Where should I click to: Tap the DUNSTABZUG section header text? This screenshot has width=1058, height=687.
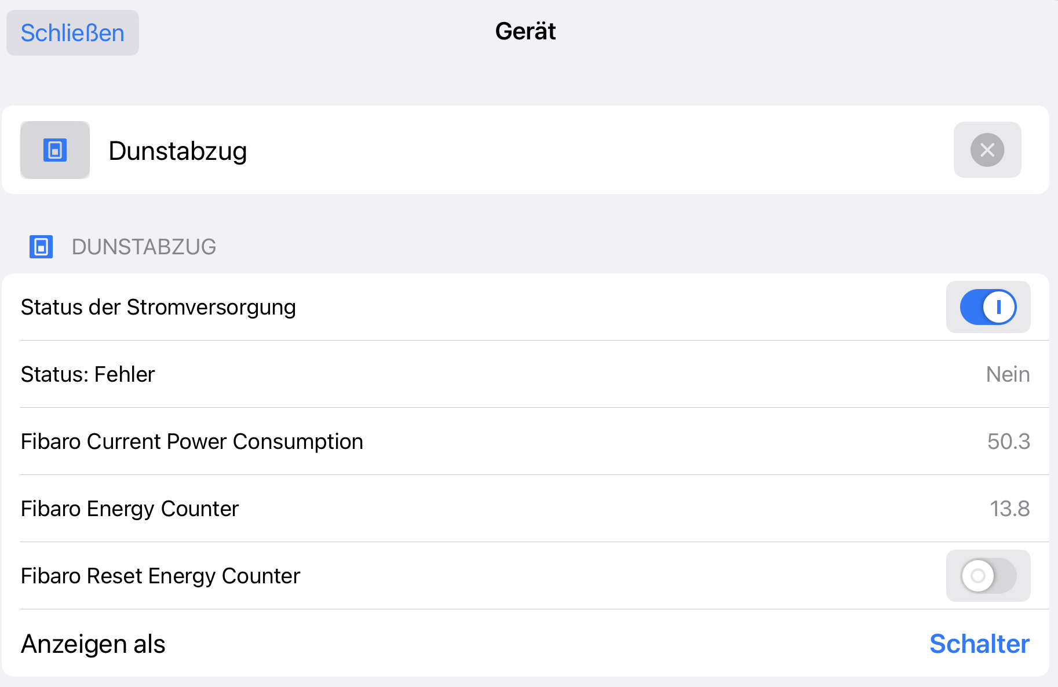(x=144, y=247)
